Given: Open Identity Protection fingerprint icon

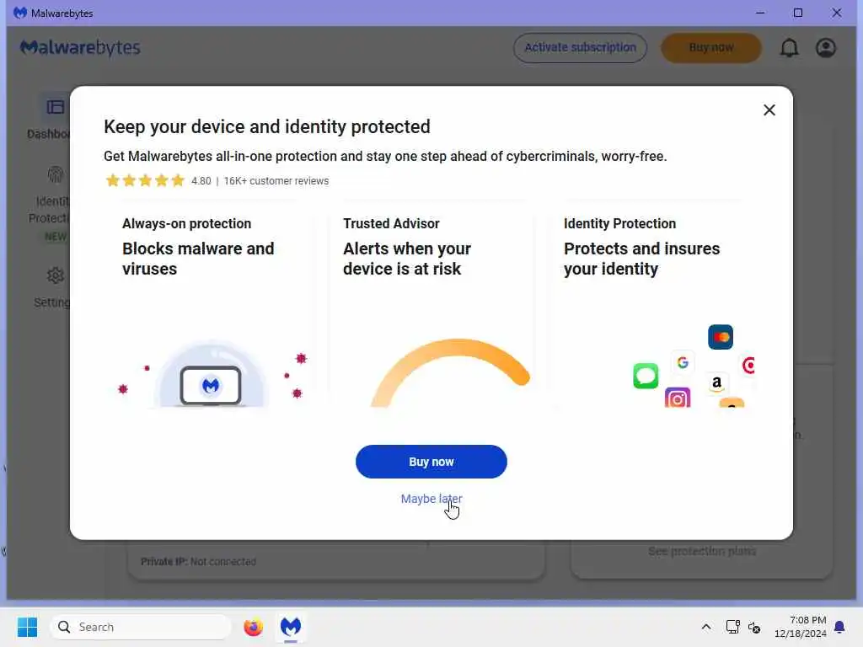Looking at the screenshot, I should (x=55, y=175).
